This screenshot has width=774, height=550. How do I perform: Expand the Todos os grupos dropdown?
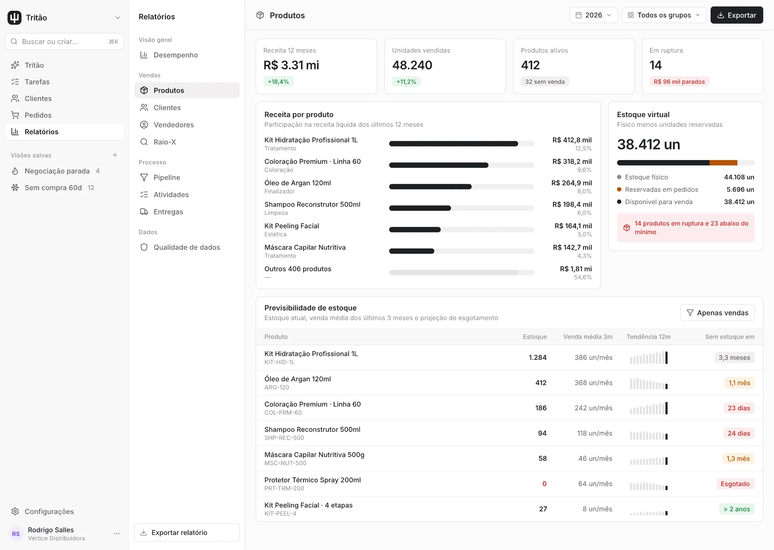[664, 15]
